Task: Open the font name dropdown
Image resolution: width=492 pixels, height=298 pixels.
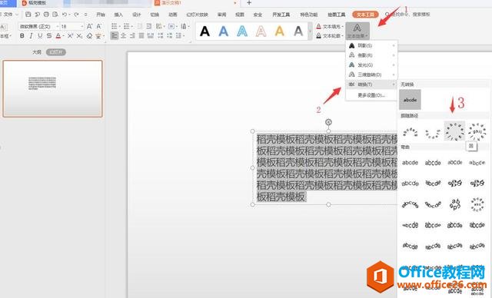Action: click(x=38, y=26)
